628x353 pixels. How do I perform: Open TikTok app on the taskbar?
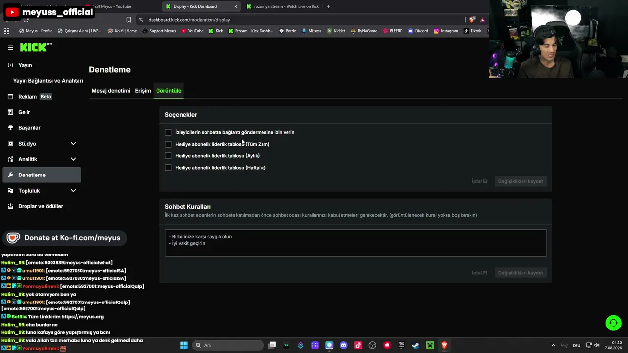(358, 345)
